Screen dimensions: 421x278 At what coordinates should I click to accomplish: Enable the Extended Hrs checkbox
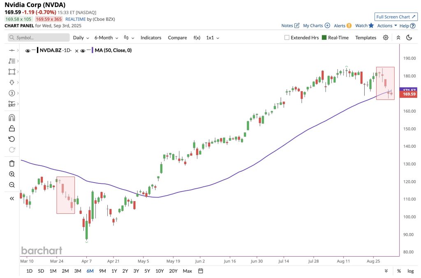point(287,37)
